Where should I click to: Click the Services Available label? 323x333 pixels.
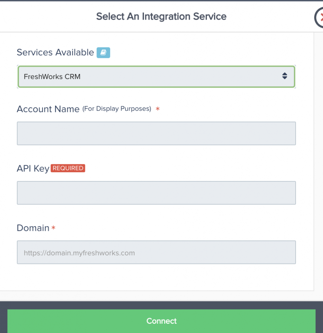[55, 52]
